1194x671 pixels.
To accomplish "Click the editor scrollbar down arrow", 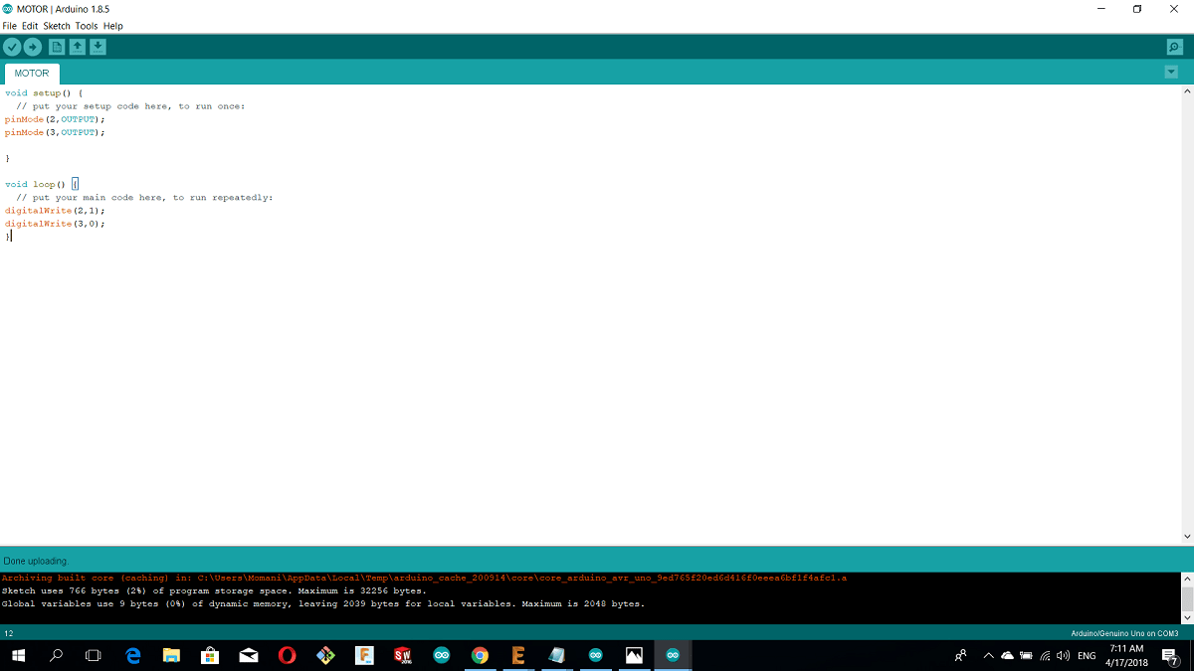I will 1187,538.
